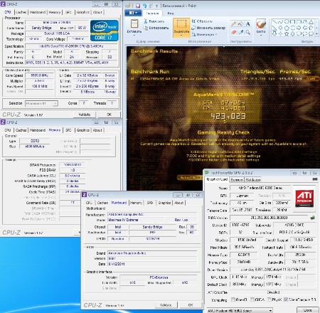Viewport: 320px width, 313px height.
Task: Click OK button in mainboard CPU-Z window
Action: coord(191,305)
